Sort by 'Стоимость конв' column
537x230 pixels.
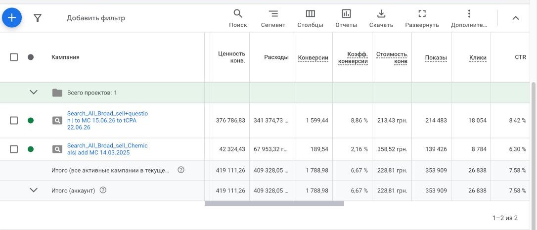[x=392, y=57]
